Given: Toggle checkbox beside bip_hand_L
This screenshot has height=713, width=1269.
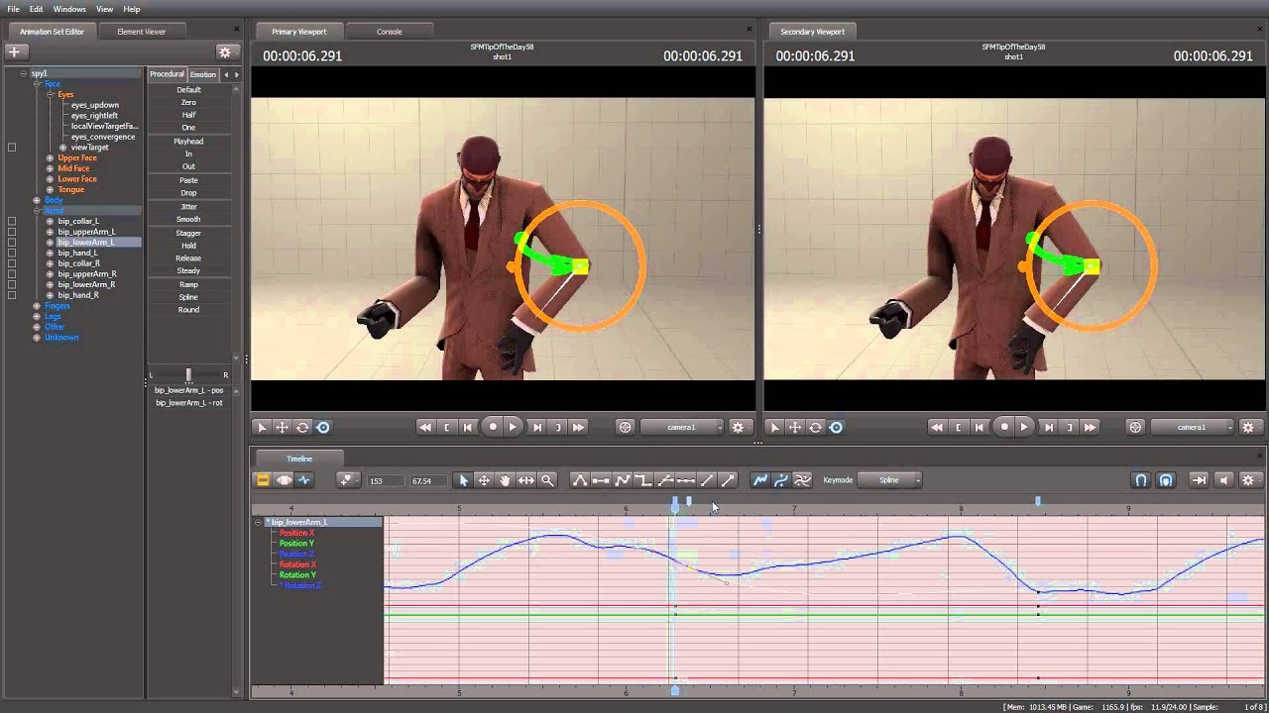Looking at the screenshot, I should tap(12, 253).
